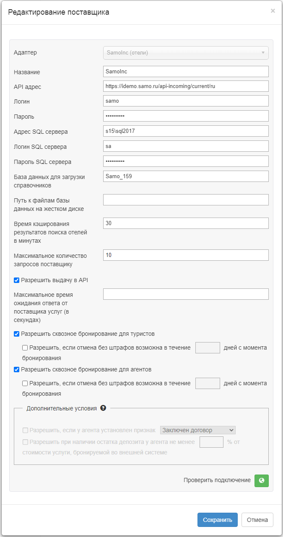The image size is (283, 537).
Task: Close the supplier editing dialog
Action: pos(273,11)
